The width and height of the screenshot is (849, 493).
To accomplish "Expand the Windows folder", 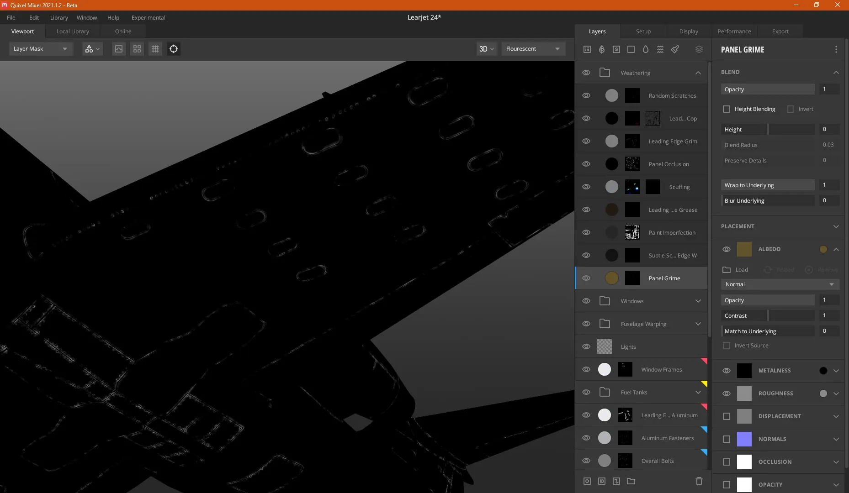I will coord(698,301).
